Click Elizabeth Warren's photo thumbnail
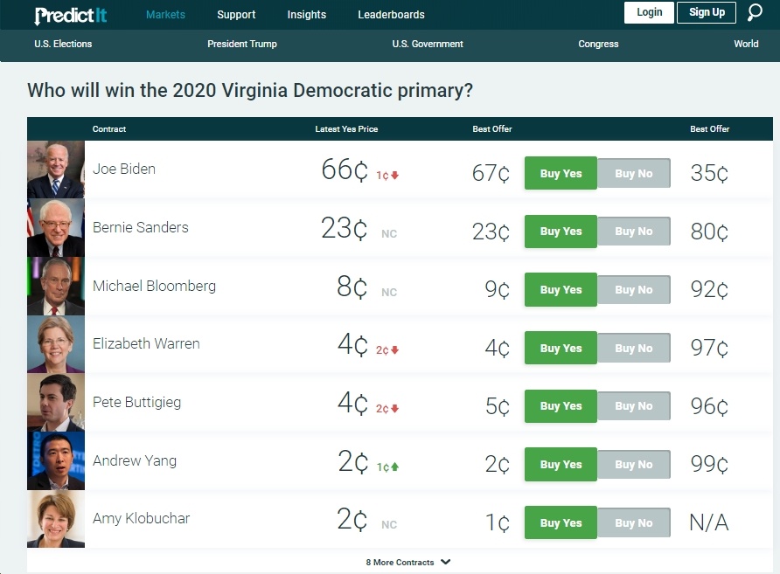780x574 pixels. [x=56, y=344]
